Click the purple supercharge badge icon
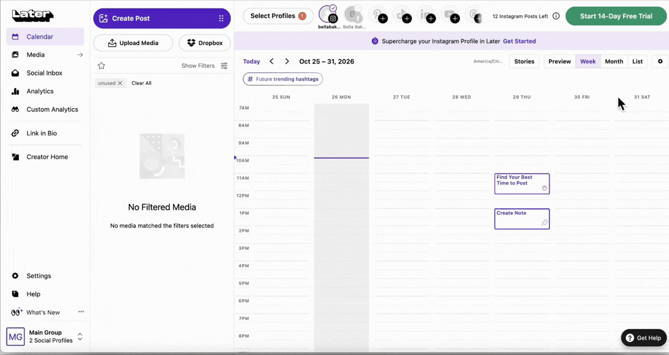 coord(375,41)
